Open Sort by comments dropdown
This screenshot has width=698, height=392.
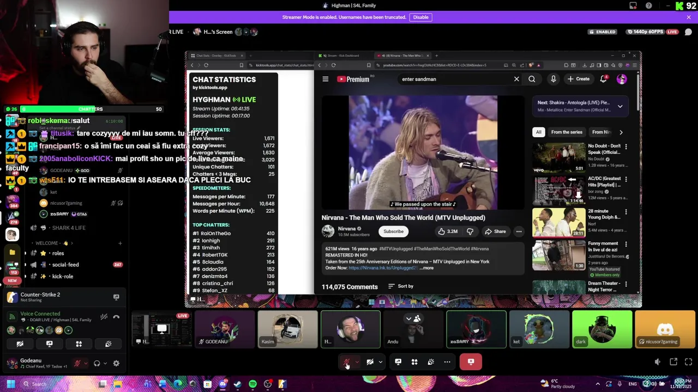401,286
